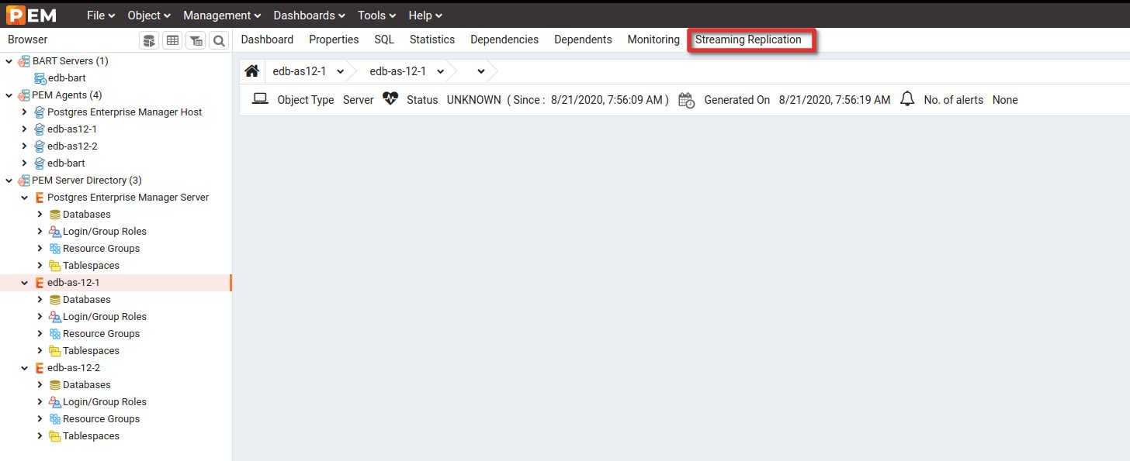Click Resource Groups icon under Postgres Enterprise Manager Server
The height and width of the screenshot is (461, 1130).
click(55, 249)
